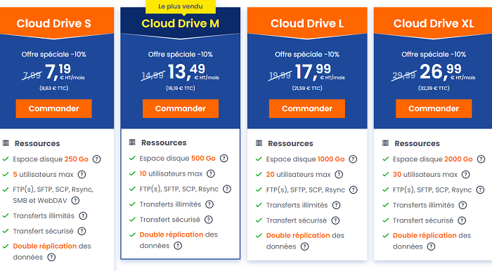Click the crossed-out 29,99 price
The width and height of the screenshot is (492, 271).
click(404, 75)
